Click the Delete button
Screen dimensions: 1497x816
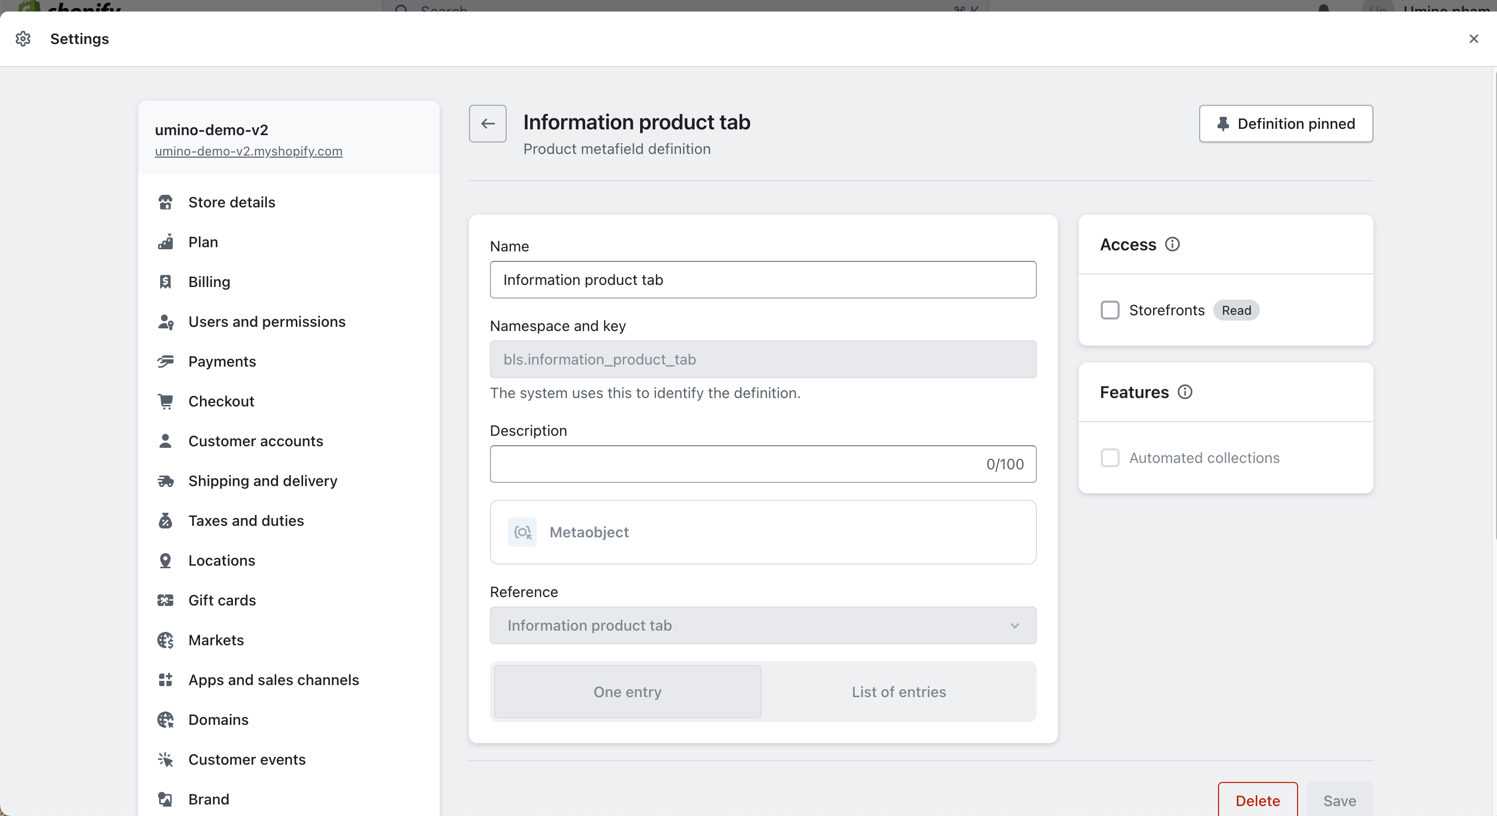point(1257,800)
